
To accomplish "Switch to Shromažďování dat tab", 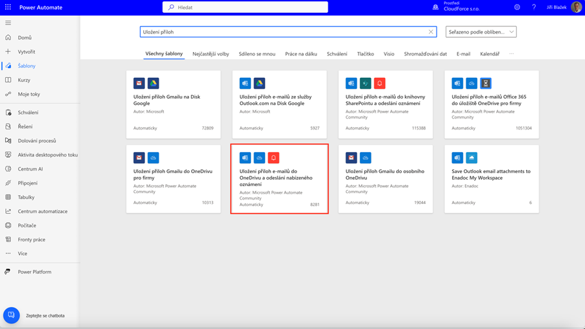I will tap(425, 54).
